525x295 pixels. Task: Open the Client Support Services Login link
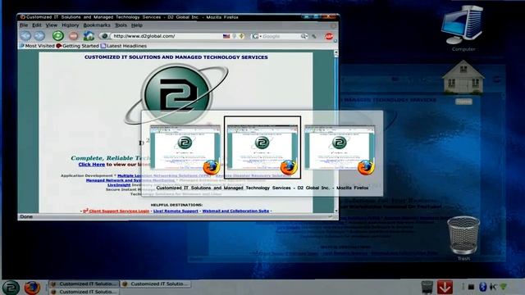116,211
